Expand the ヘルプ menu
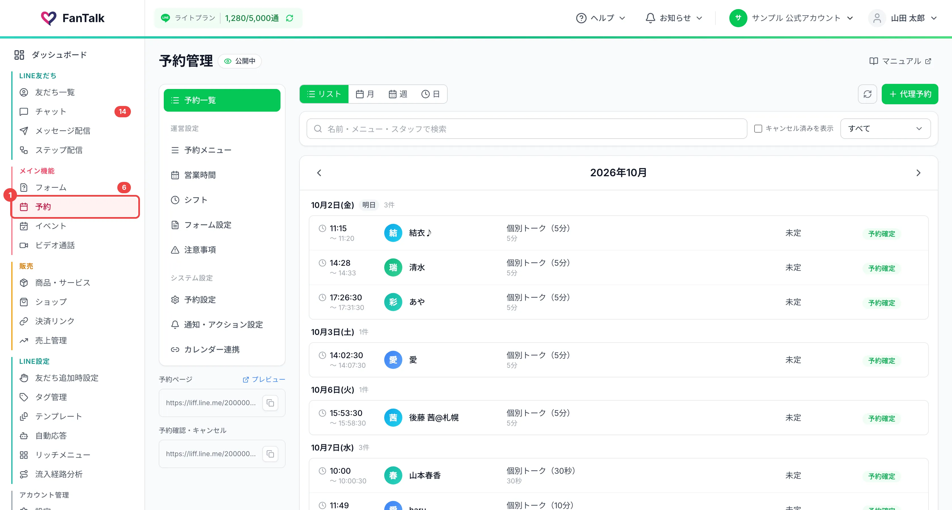 601,18
